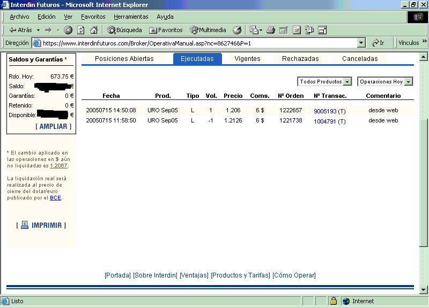Open the Cómo Operar footer link
Screen dimensions: 429x308
click(x=294, y=275)
